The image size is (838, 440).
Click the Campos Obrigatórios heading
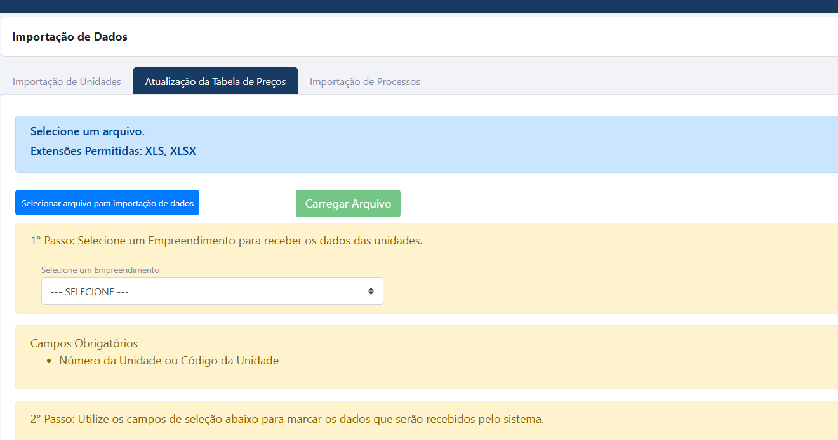coord(84,343)
